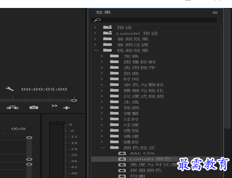Select the Lumetri 颜色 effect
The image size is (232, 178).
(151, 159)
